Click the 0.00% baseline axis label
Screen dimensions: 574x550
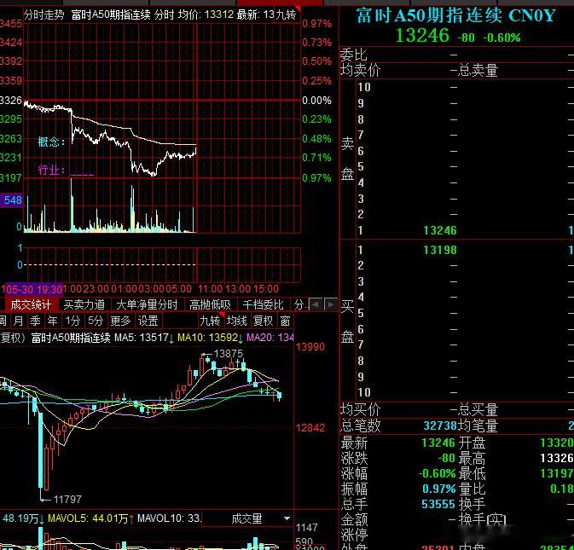click(x=316, y=101)
